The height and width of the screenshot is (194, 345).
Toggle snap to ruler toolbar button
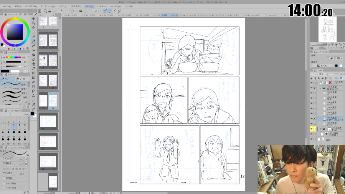click(x=105, y=11)
